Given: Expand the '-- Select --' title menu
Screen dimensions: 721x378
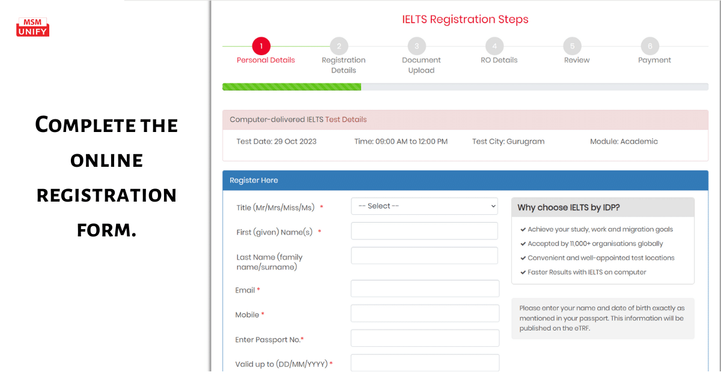Looking at the screenshot, I should tap(424, 206).
